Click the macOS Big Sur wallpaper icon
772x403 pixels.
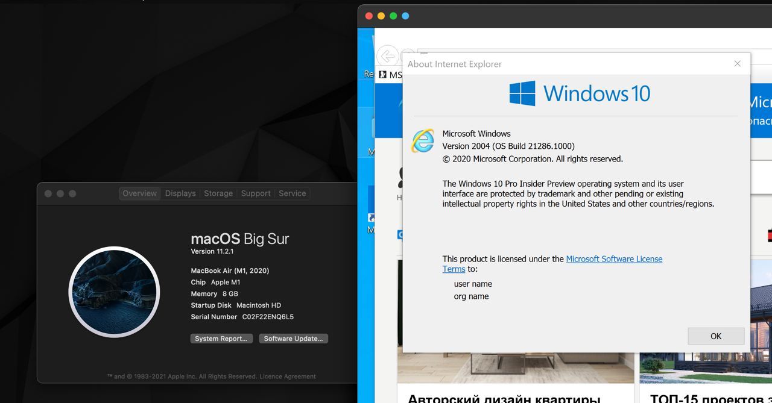(x=114, y=292)
